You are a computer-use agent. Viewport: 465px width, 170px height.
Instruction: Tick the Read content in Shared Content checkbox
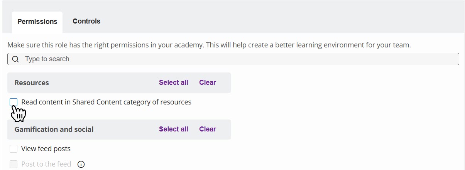click(14, 102)
